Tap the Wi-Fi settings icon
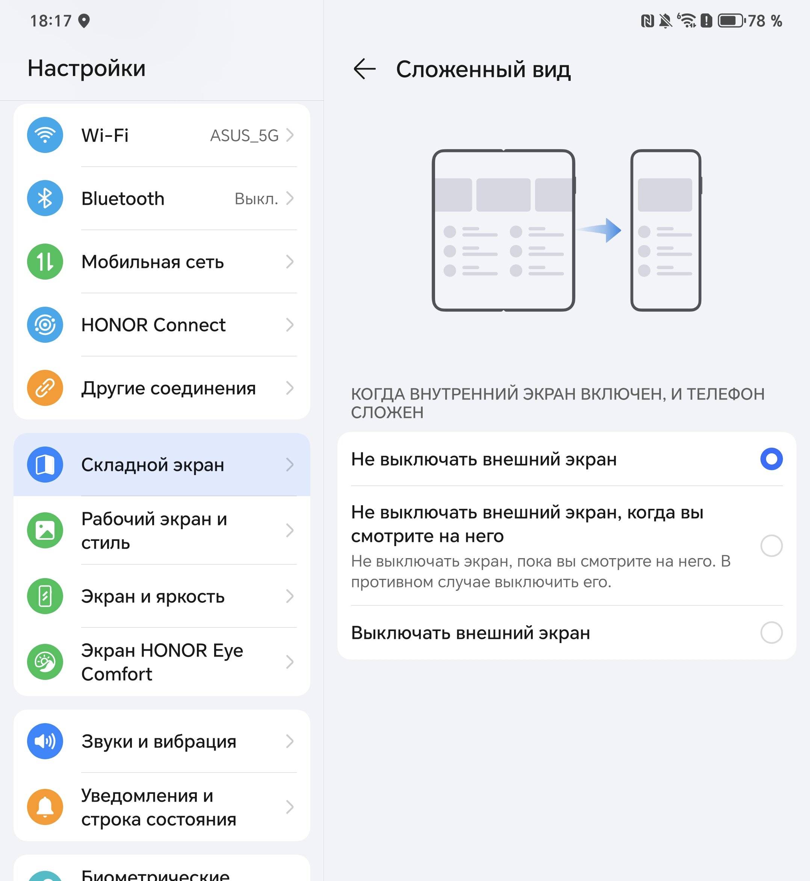This screenshot has width=810, height=881. (45, 135)
